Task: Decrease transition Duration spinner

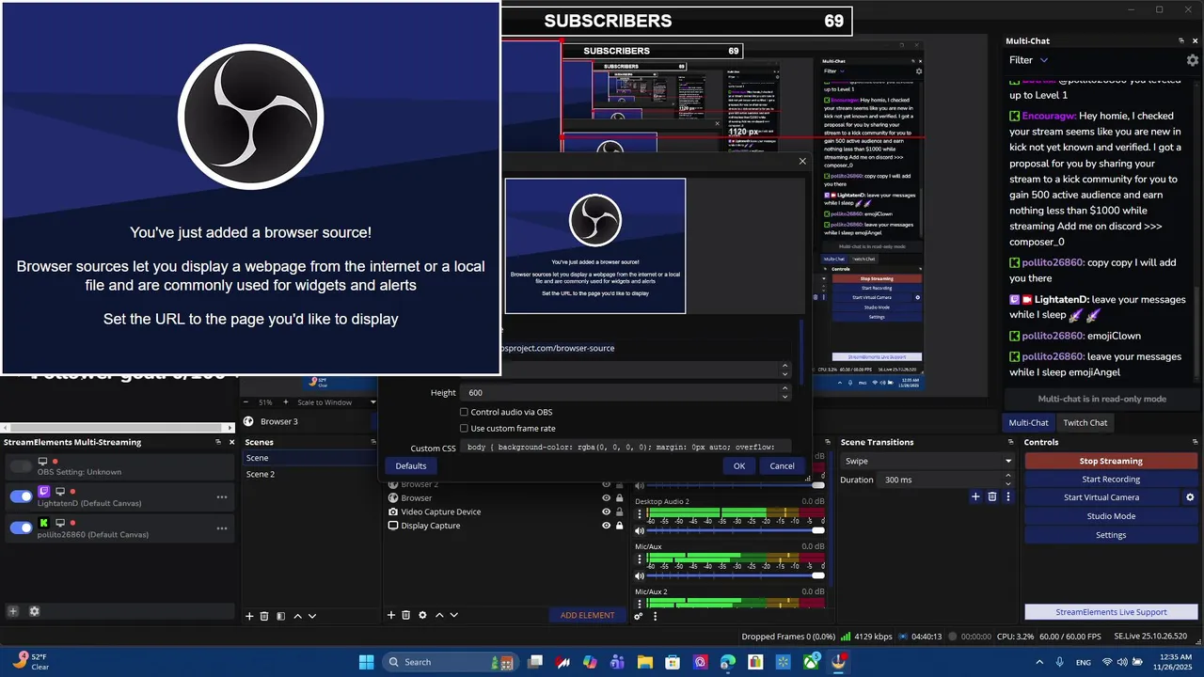Action: [x=1009, y=483]
